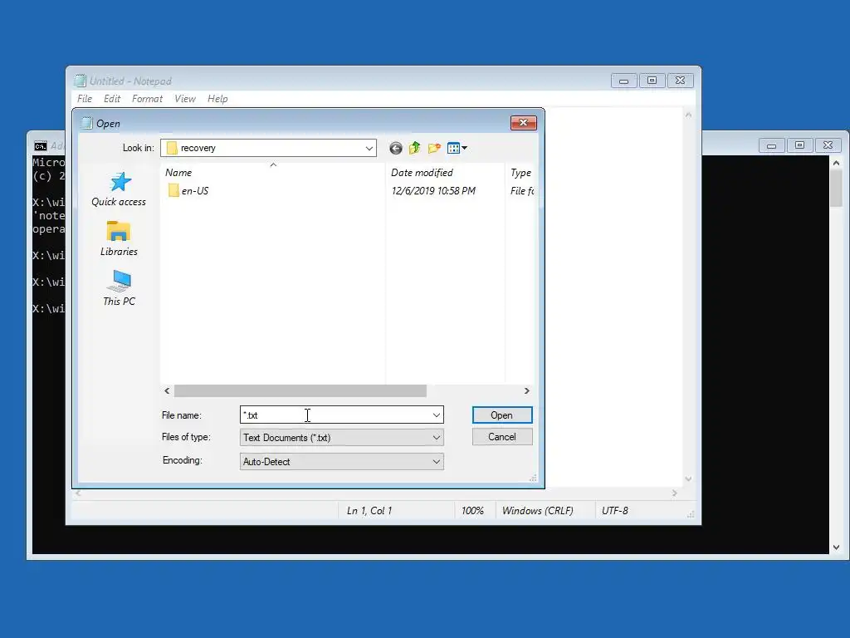Open Notepad's Help menu
850x638 pixels.
pos(217,99)
